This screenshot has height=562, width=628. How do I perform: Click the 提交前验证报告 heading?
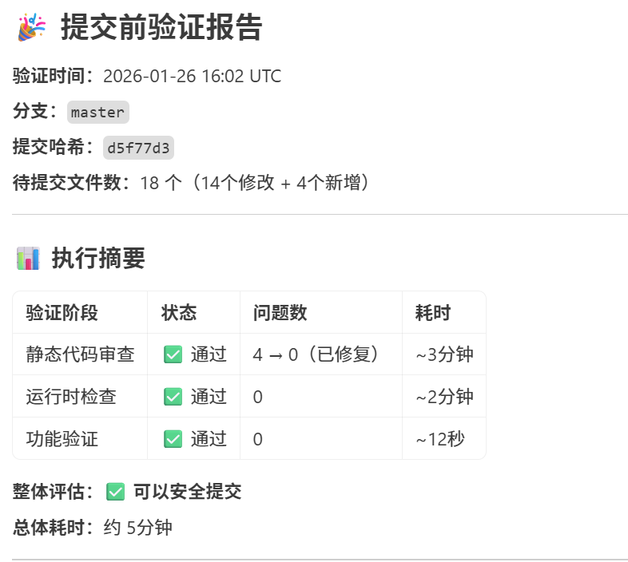(161, 27)
